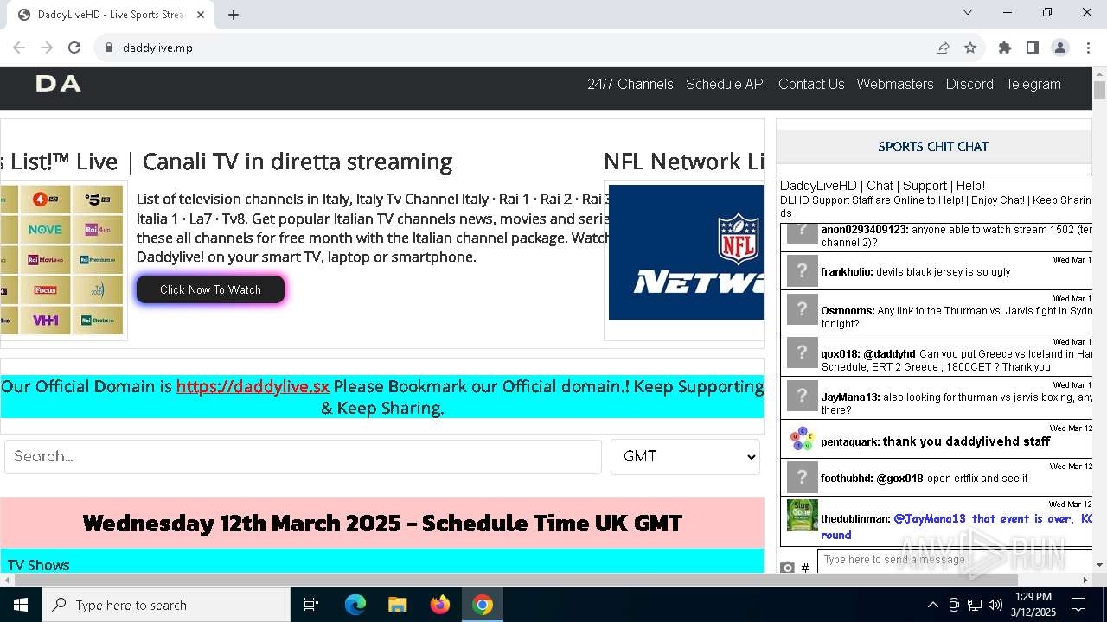Click the chat camera upload icon
The height and width of the screenshot is (622, 1107).
coord(787,568)
